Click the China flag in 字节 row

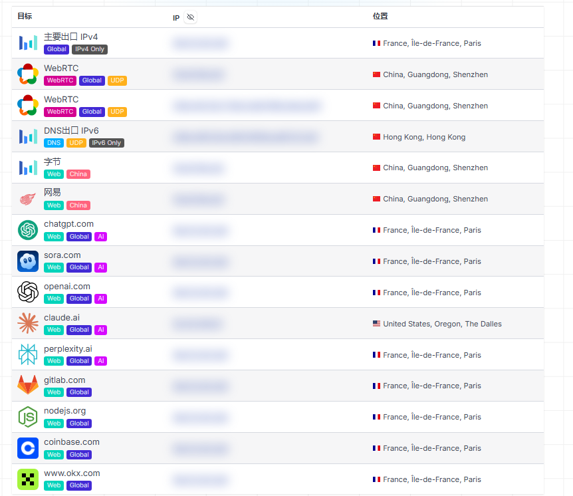click(x=376, y=168)
